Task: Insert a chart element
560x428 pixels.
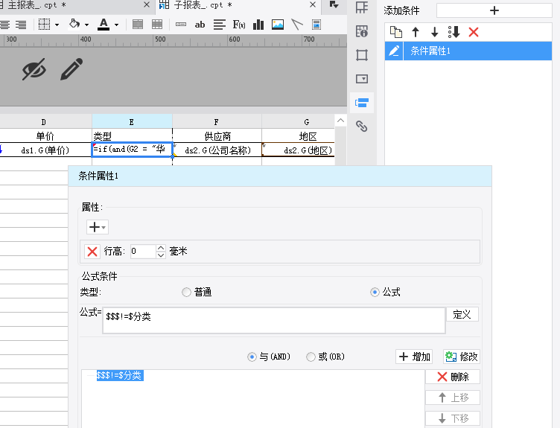Action: 258,25
